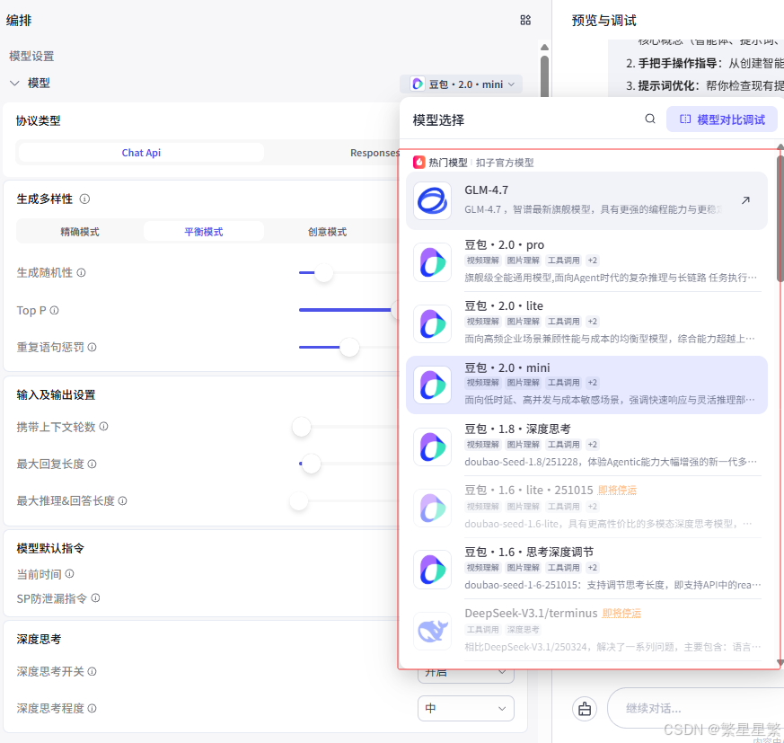Screen dimensions: 784x743
Task: Click the 最大回复长度 slider handle
Action: click(x=311, y=464)
